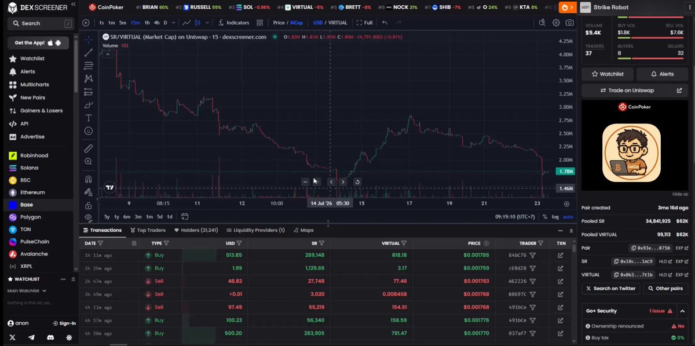Open the Liquidity Providers (1) tab
This screenshot has width=695, height=346.
pos(255,230)
